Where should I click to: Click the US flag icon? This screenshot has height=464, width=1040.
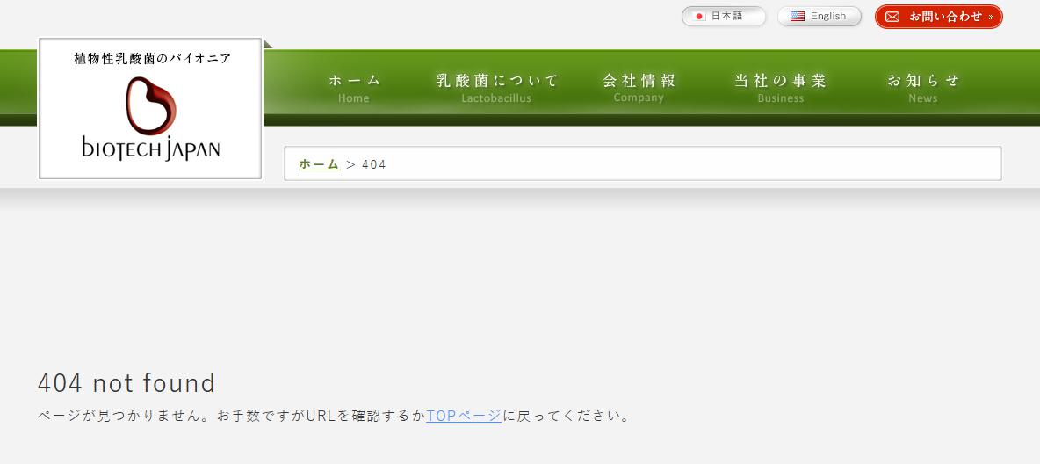[798, 16]
